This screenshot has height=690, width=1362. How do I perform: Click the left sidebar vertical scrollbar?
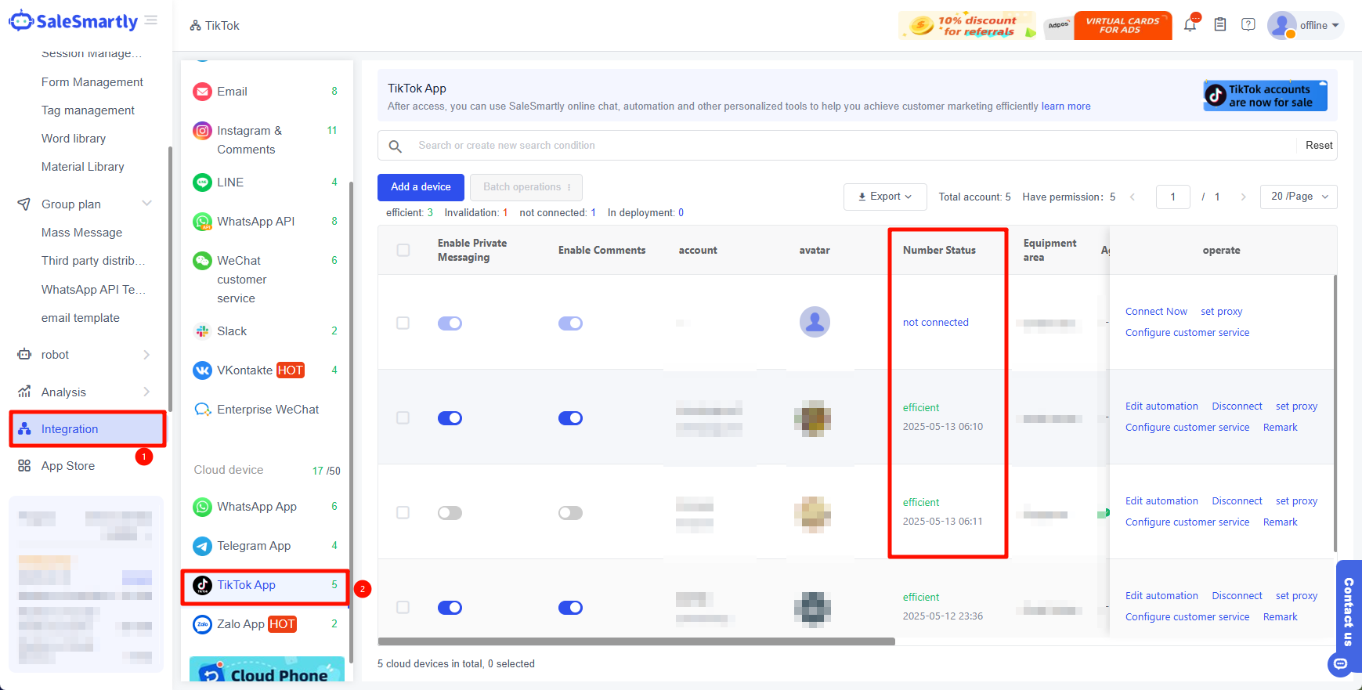170,278
